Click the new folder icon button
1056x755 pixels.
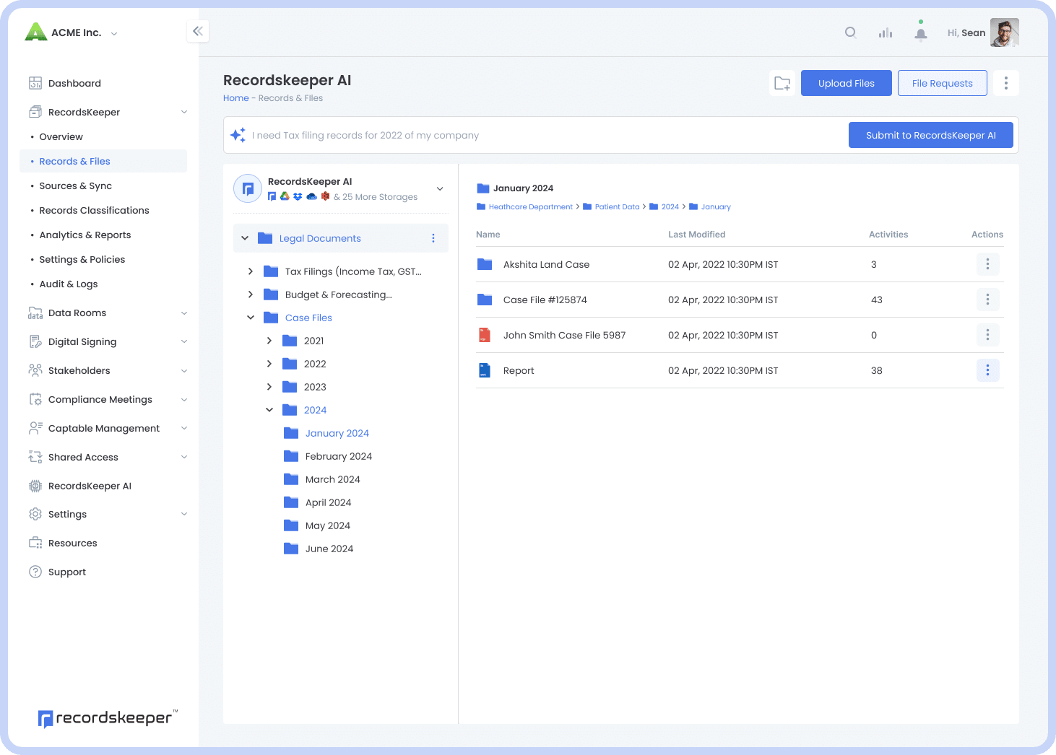pyautogui.click(x=782, y=83)
